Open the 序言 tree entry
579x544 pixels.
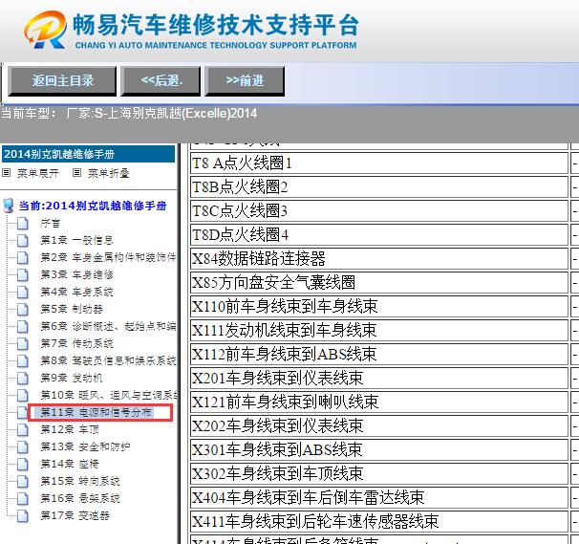tap(51, 223)
